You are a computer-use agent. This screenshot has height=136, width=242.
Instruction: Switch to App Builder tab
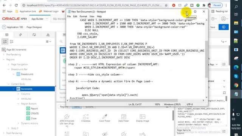tap(37, 19)
